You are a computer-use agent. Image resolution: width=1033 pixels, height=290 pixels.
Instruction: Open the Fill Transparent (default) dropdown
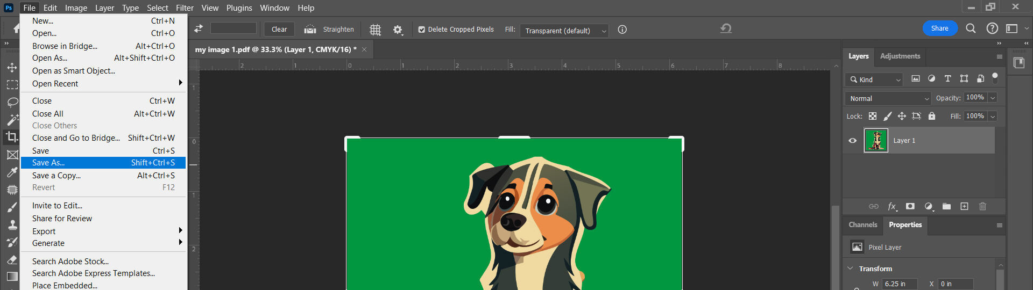[x=564, y=31]
